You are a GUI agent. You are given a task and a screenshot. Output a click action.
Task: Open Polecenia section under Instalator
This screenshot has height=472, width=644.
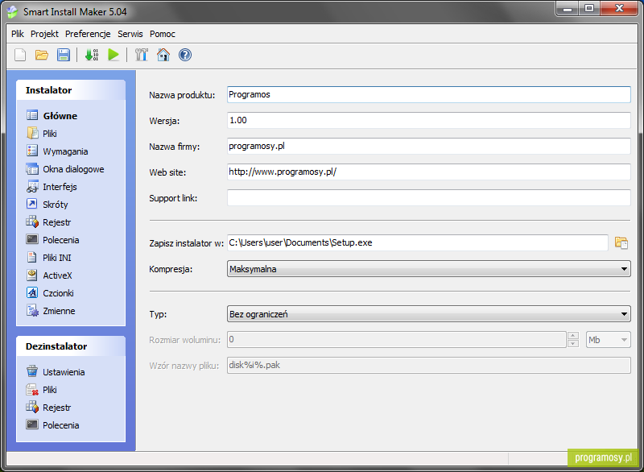coord(52,240)
